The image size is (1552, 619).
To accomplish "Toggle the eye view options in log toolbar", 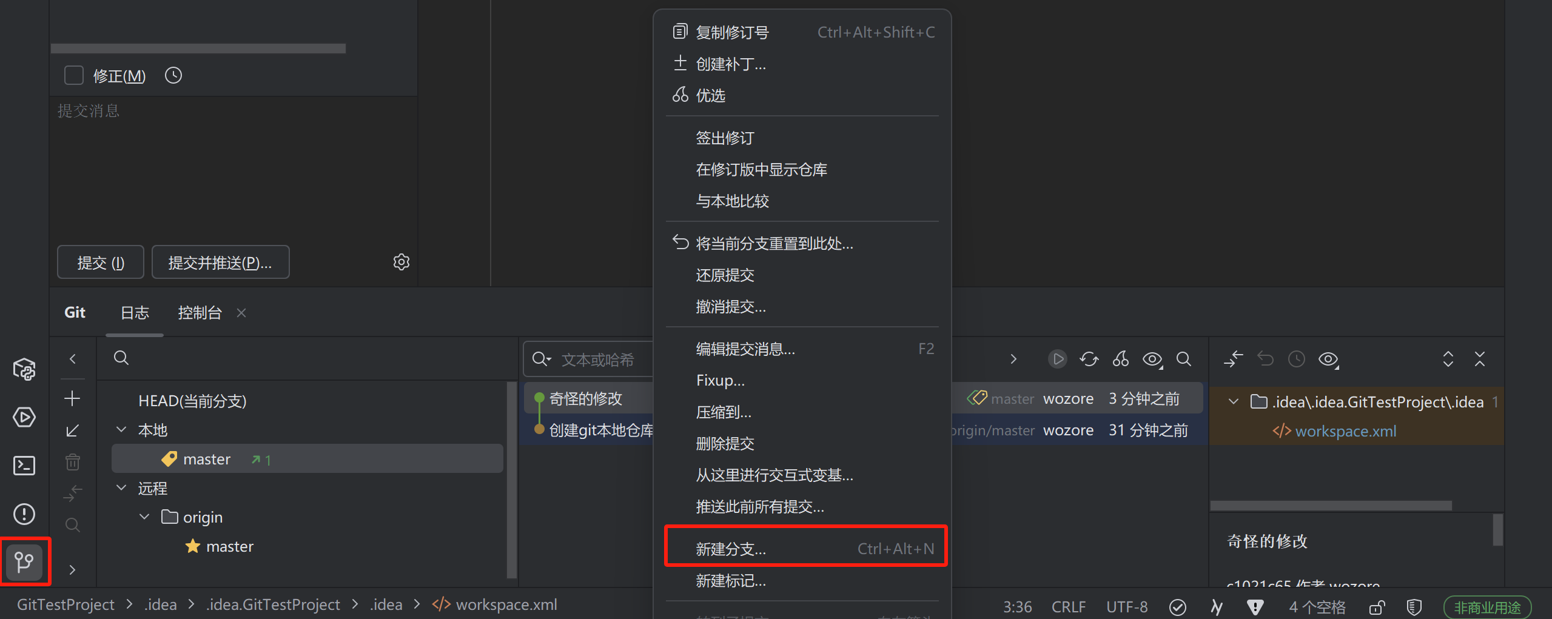I will tap(1152, 359).
